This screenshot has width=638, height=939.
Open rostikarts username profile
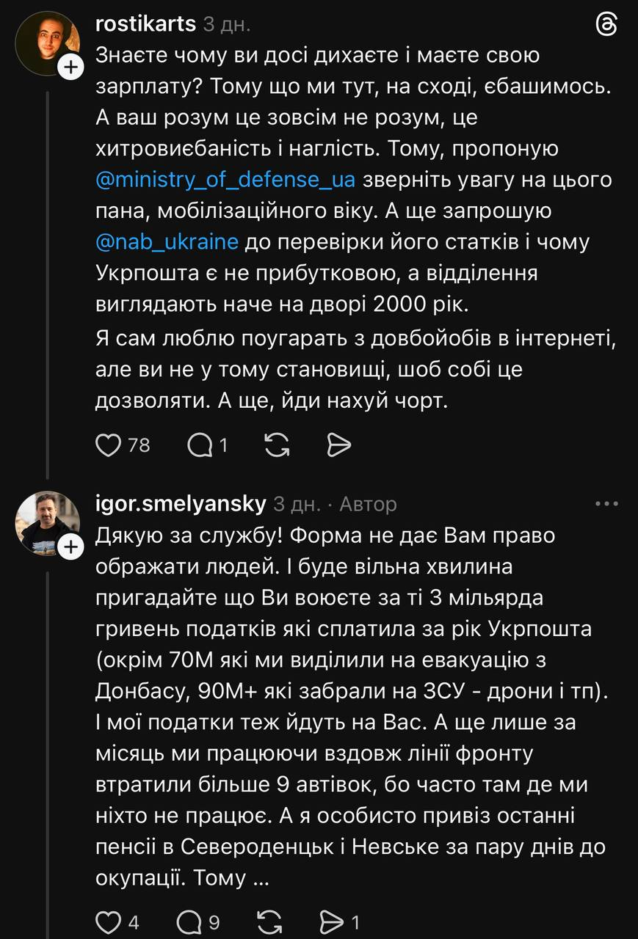146,24
